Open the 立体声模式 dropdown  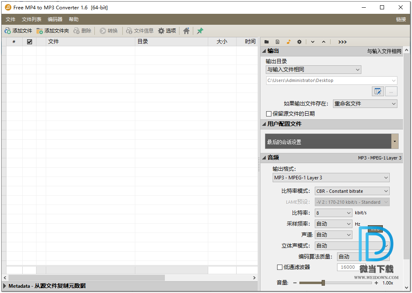(352, 246)
